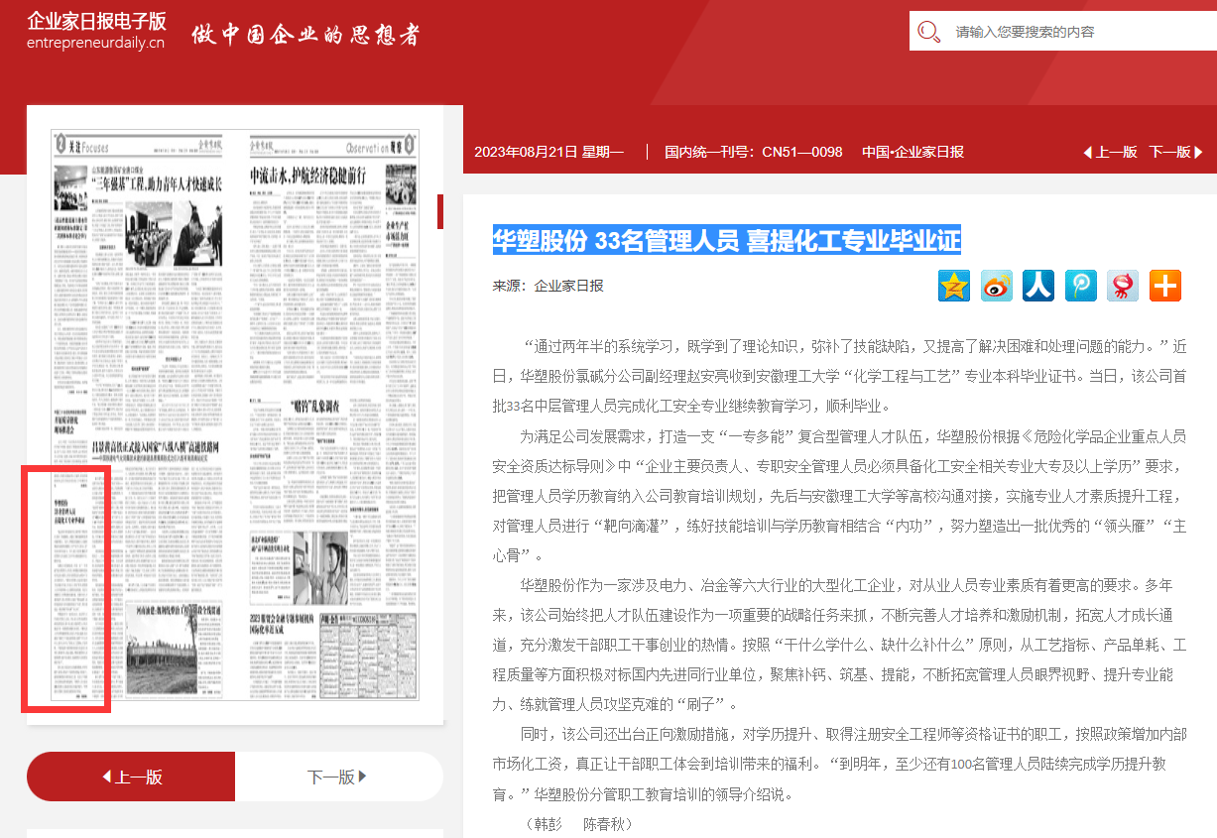
Task: Open article "三年强基工程,助力青年人才快速成长"
Action: point(157,183)
